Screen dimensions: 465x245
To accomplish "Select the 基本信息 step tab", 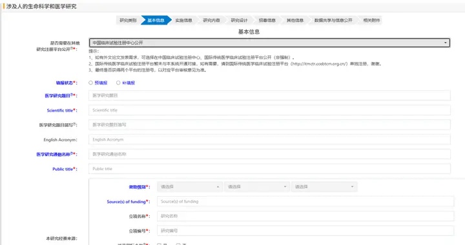I will click(156, 20).
